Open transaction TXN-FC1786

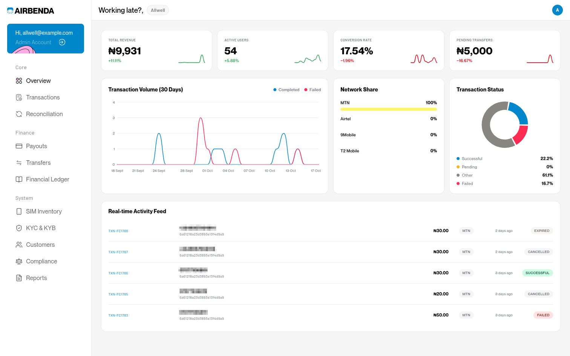click(118, 273)
